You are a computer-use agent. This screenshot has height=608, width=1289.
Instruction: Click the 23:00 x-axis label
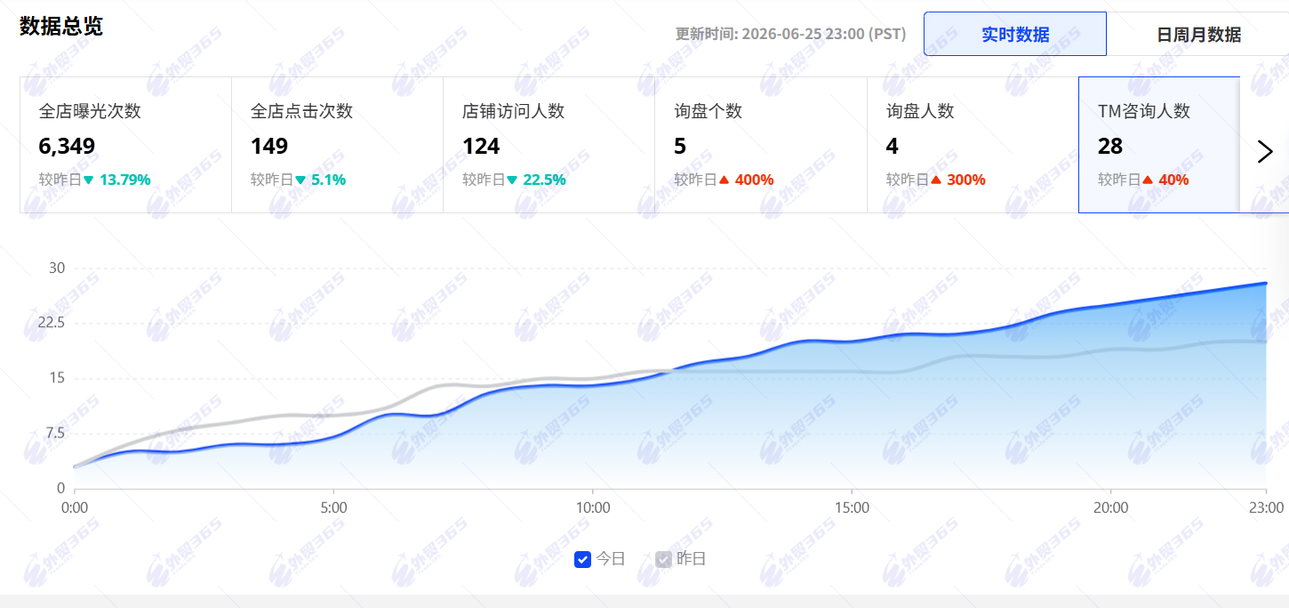(1266, 508)
